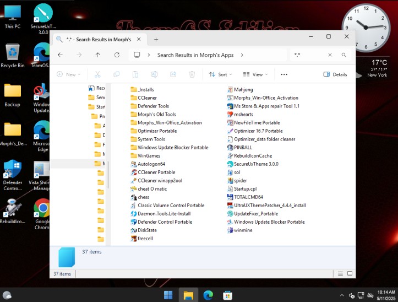This screenshot has width=398, height=302.
Task: Close the Search Results tab
Action: 139,39
